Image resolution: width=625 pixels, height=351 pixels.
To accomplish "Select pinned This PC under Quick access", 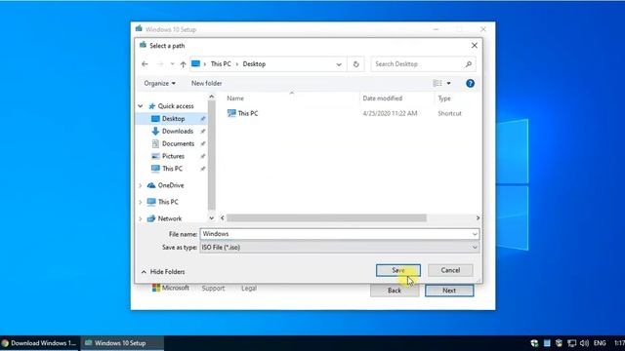I will tap(172, 169).
